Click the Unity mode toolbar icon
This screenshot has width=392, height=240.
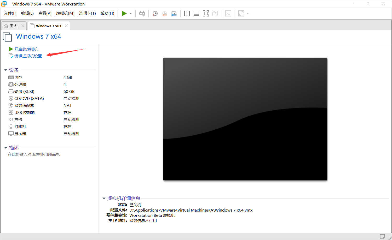click(215, 14)
